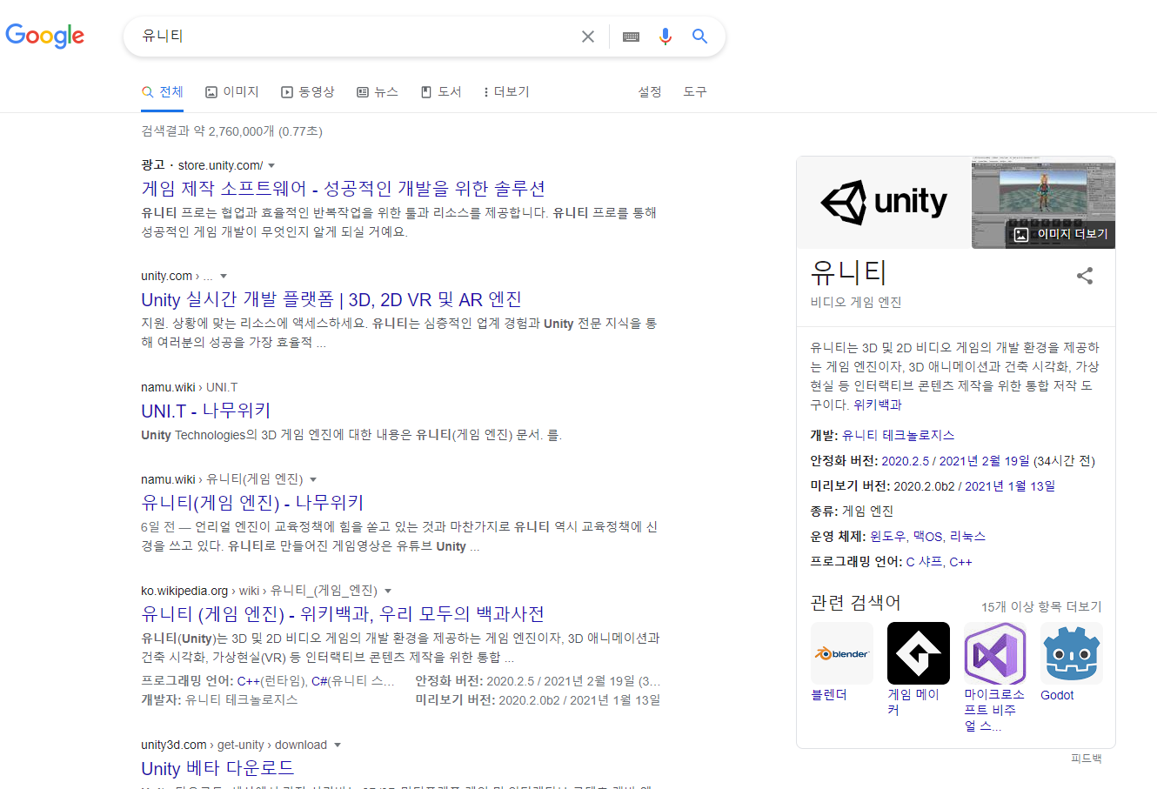The image size is (1157, 789).
Task: Expand dropdown arrow beside unity3d.com download result
Action: 338,745
